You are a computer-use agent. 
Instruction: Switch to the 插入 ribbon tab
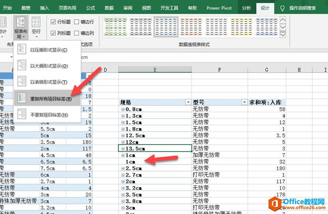(x=44, y=8)
